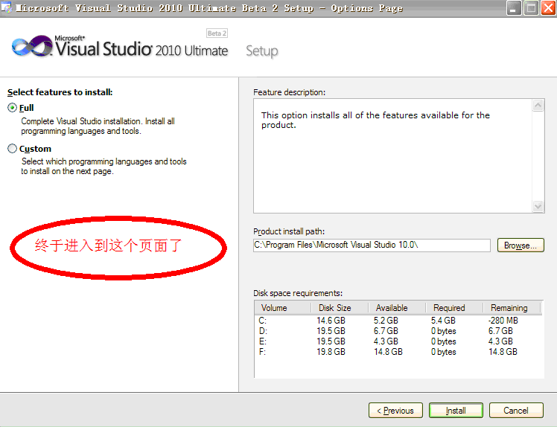Select the C: volume row
Viewport: 557px width, 427px height.
[x=398, y=321]
